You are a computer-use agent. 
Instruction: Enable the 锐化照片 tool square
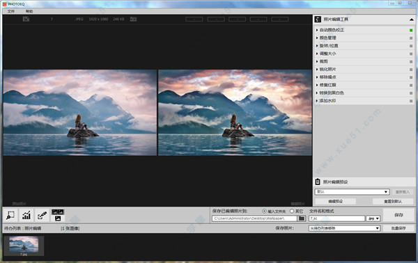point(411,70)
